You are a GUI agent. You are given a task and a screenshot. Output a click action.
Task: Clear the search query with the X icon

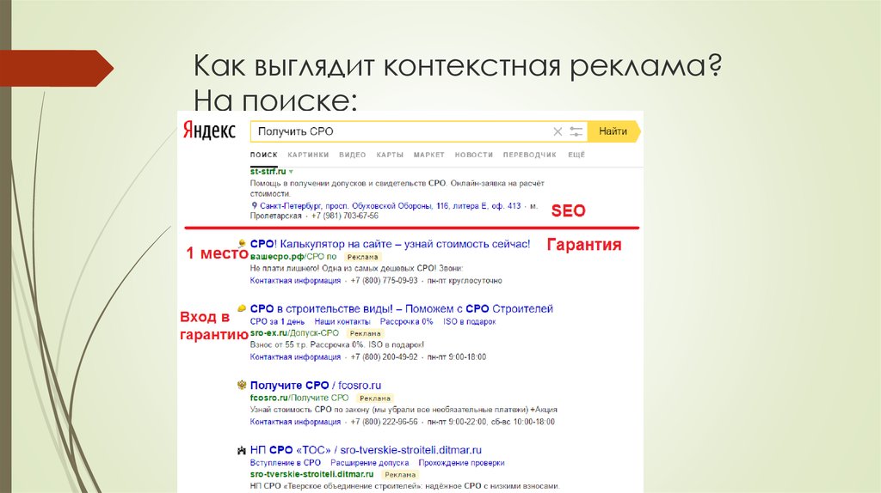coord(558,131)
